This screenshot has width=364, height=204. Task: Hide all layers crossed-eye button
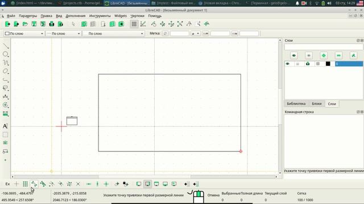pyautogui.click(x=309, y=56)
